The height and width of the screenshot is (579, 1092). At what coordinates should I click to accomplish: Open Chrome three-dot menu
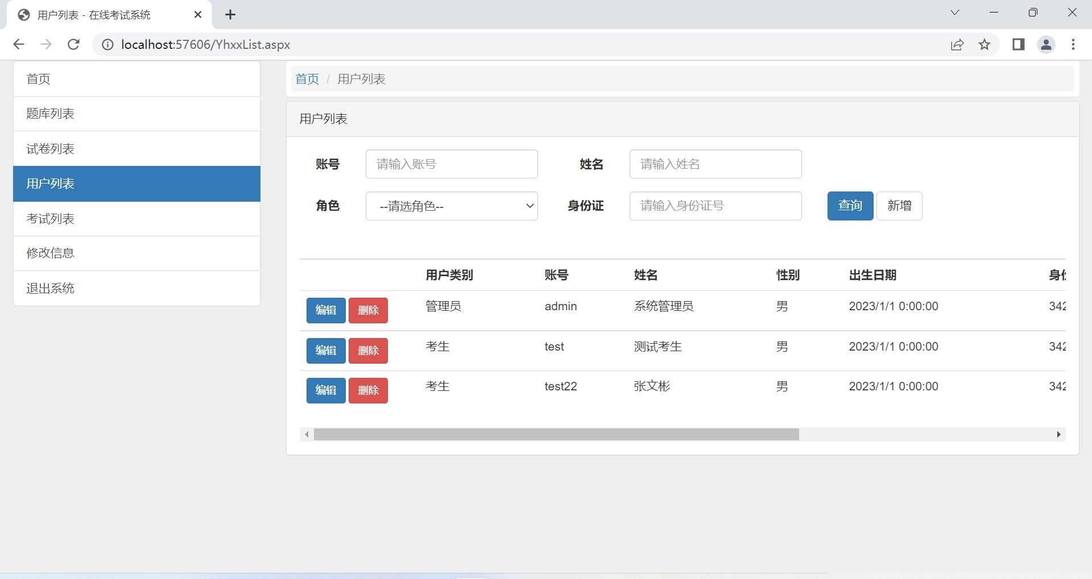coord(1073,44)
